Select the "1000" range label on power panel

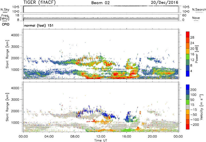point(15,69)
